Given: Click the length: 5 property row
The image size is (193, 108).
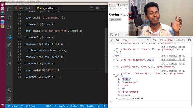Looking at the screenshot, I should 124,95.
